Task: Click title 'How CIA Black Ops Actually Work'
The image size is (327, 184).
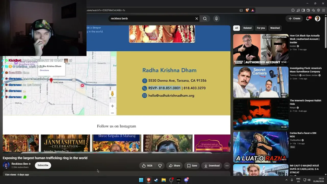Action: pyautogui.click(x=305, y=39)
